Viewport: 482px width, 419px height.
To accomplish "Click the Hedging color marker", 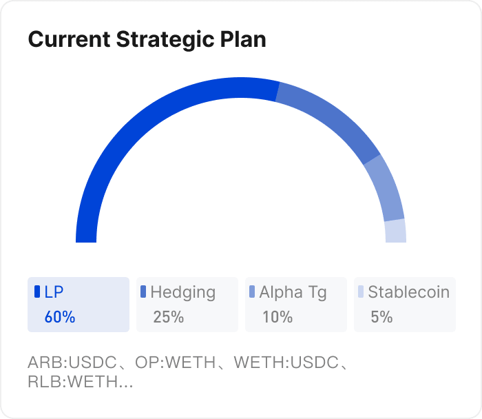I will [143, 292].
